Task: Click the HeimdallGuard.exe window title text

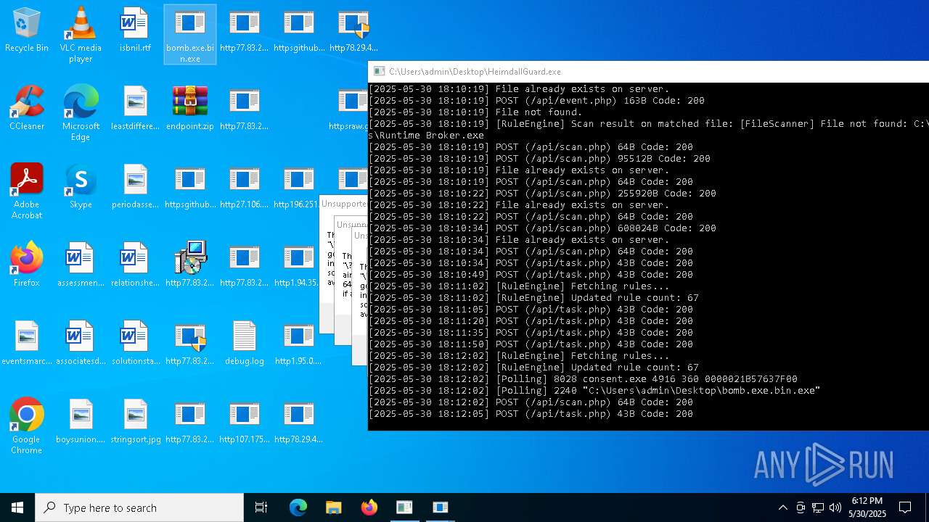Action: point(475,72)
